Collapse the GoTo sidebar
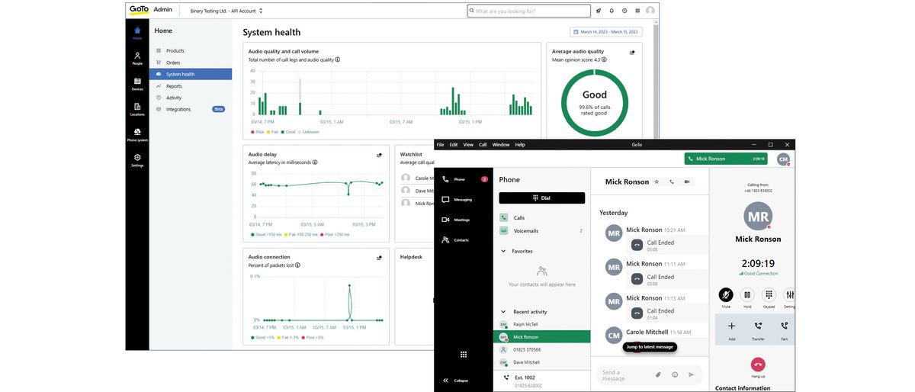This screenshot has height=392, width=915. tap(456, 380)
